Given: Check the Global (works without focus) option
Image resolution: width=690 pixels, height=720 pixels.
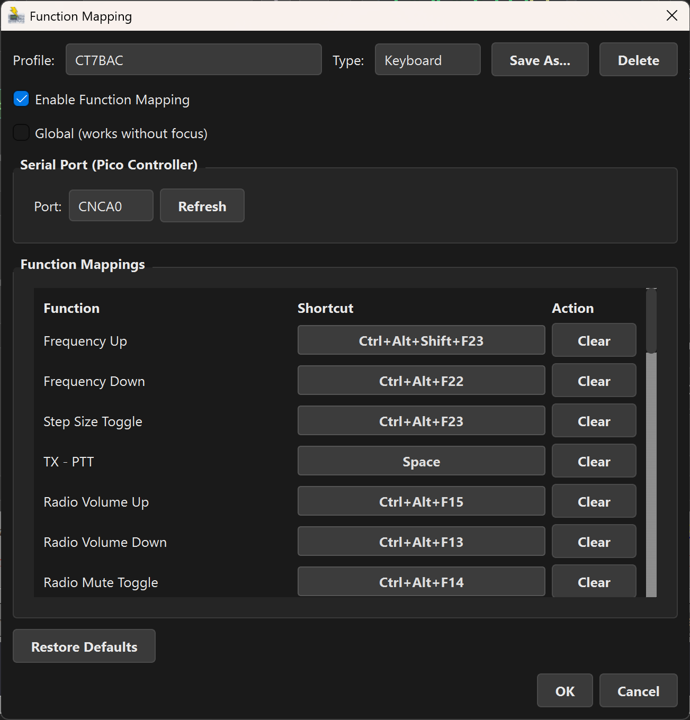Looking at the screenshot, I should (x=21, y=132).
